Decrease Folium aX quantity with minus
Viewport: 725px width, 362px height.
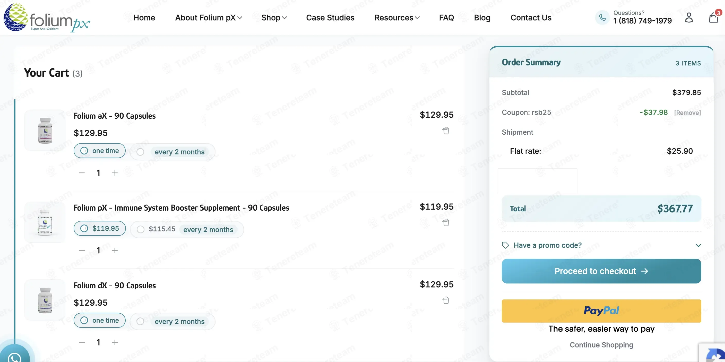coord(82,173)
